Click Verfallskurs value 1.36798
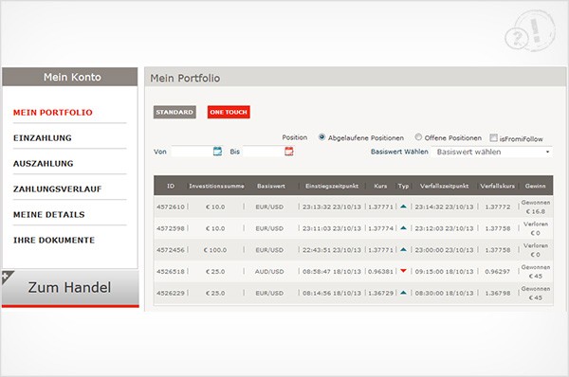The width and height of the screenshot is (569, 377). coord(498,293)
